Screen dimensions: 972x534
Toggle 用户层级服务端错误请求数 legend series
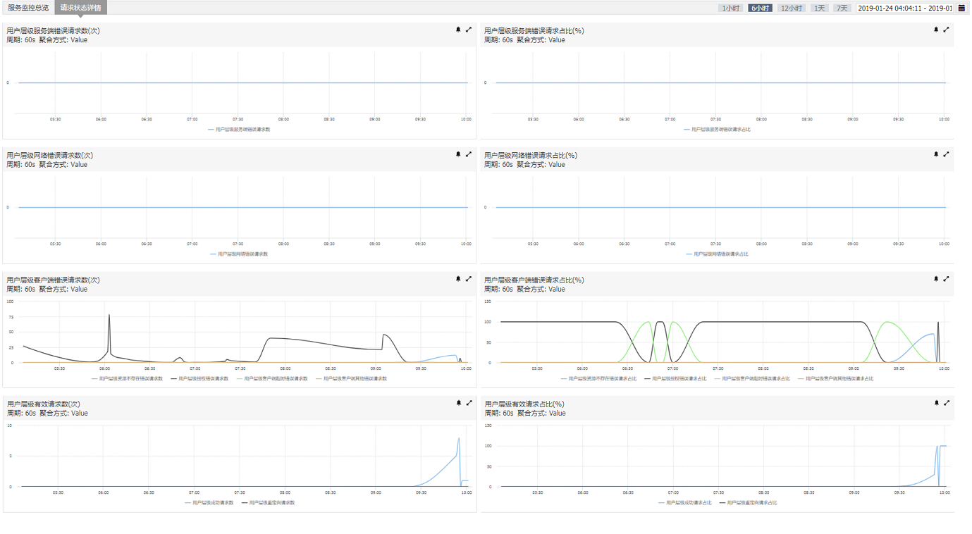pyautogui.click(x=239, y=130)
